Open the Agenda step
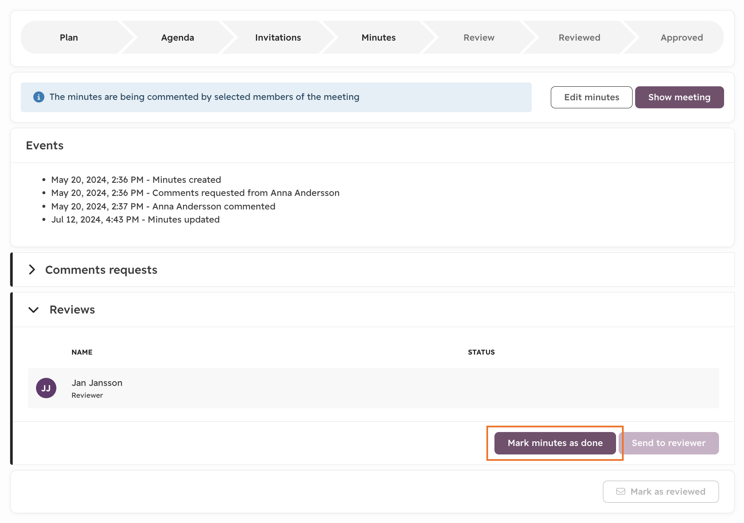 click(178, 37)
